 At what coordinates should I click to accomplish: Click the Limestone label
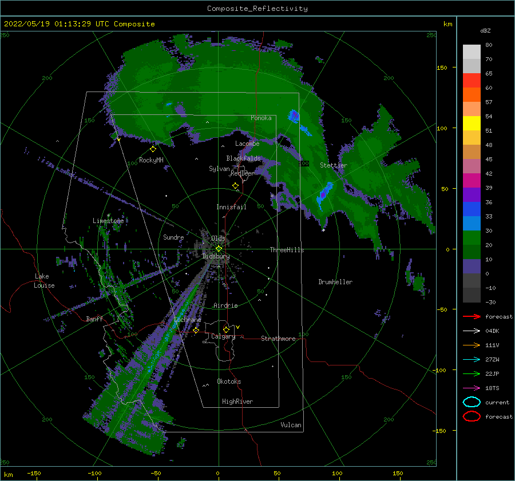coord(108,221)
